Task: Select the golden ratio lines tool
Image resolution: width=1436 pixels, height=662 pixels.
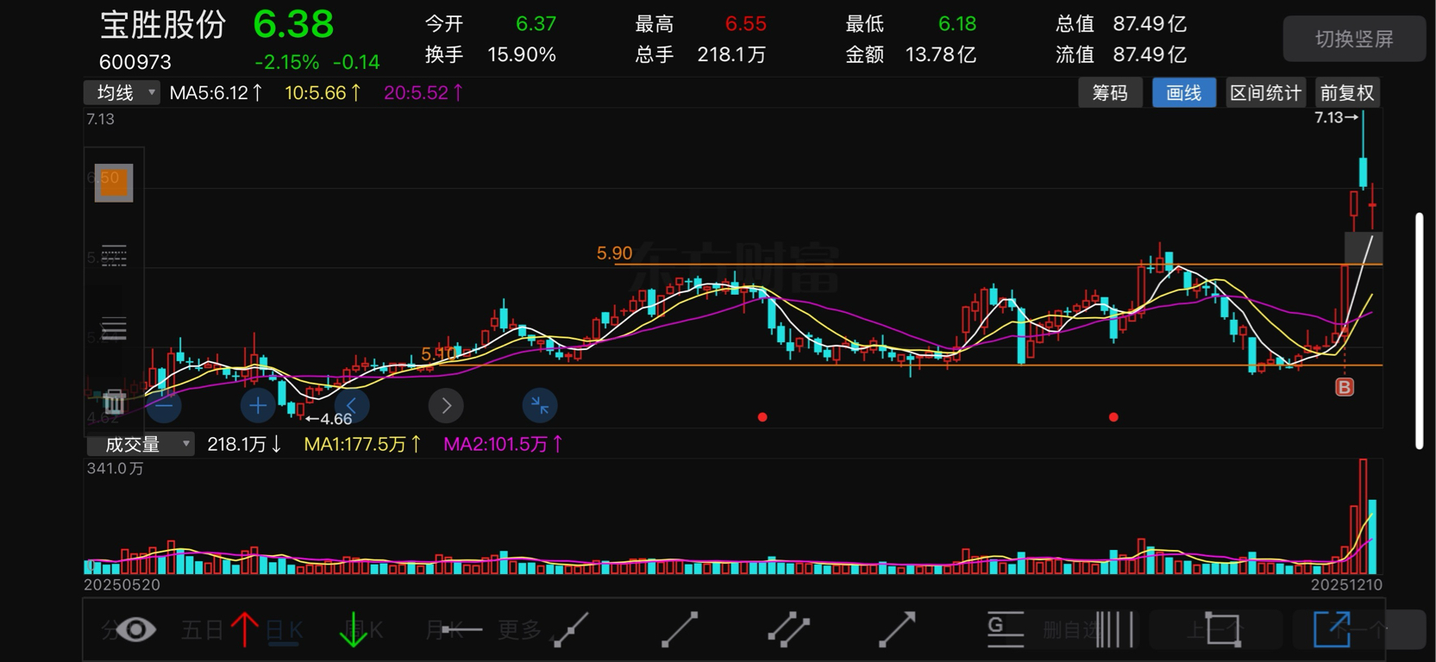Action: coord(1005,629)
